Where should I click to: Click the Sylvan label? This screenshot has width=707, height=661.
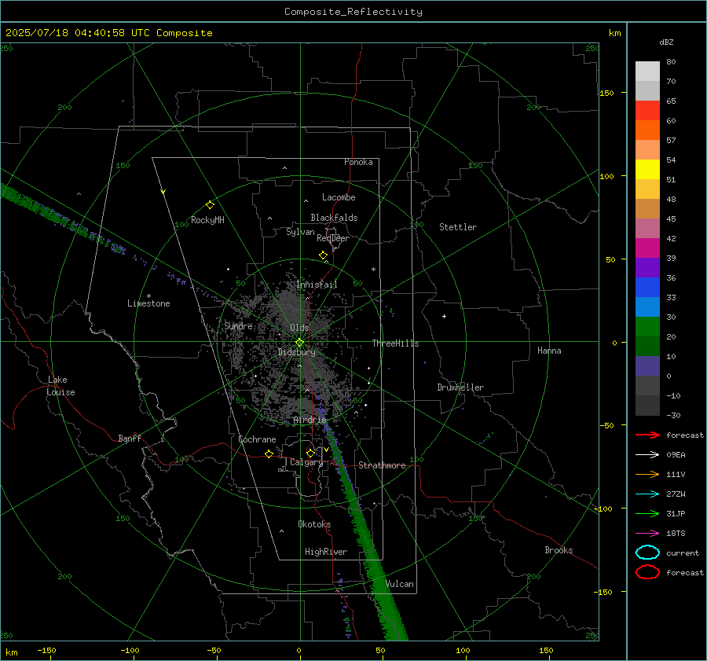tap(300, 232)
